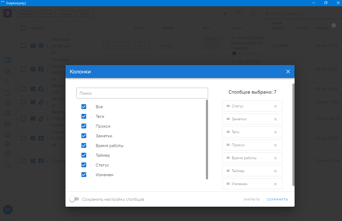Click the drag handle of Заметки column
The image size is (342, 221).
click(228, 119)
